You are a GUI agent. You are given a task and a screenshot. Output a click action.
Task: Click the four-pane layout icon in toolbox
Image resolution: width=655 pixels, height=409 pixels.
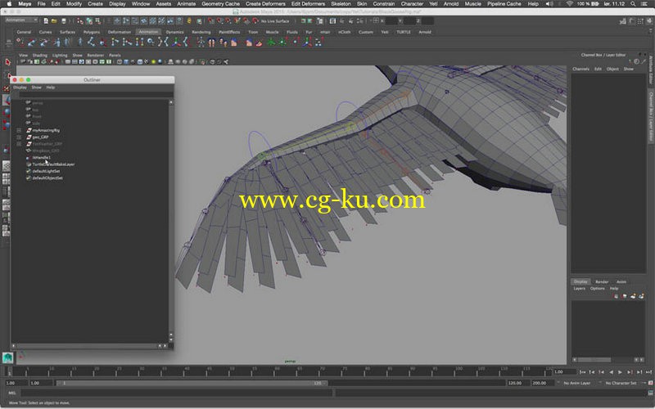click(x=7, y=178)
